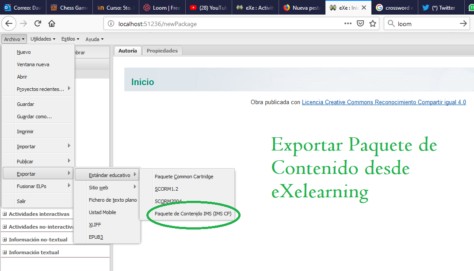Click the search magnifier icon
This screenshot has height=271, width=474.
[x=391, y=23]
